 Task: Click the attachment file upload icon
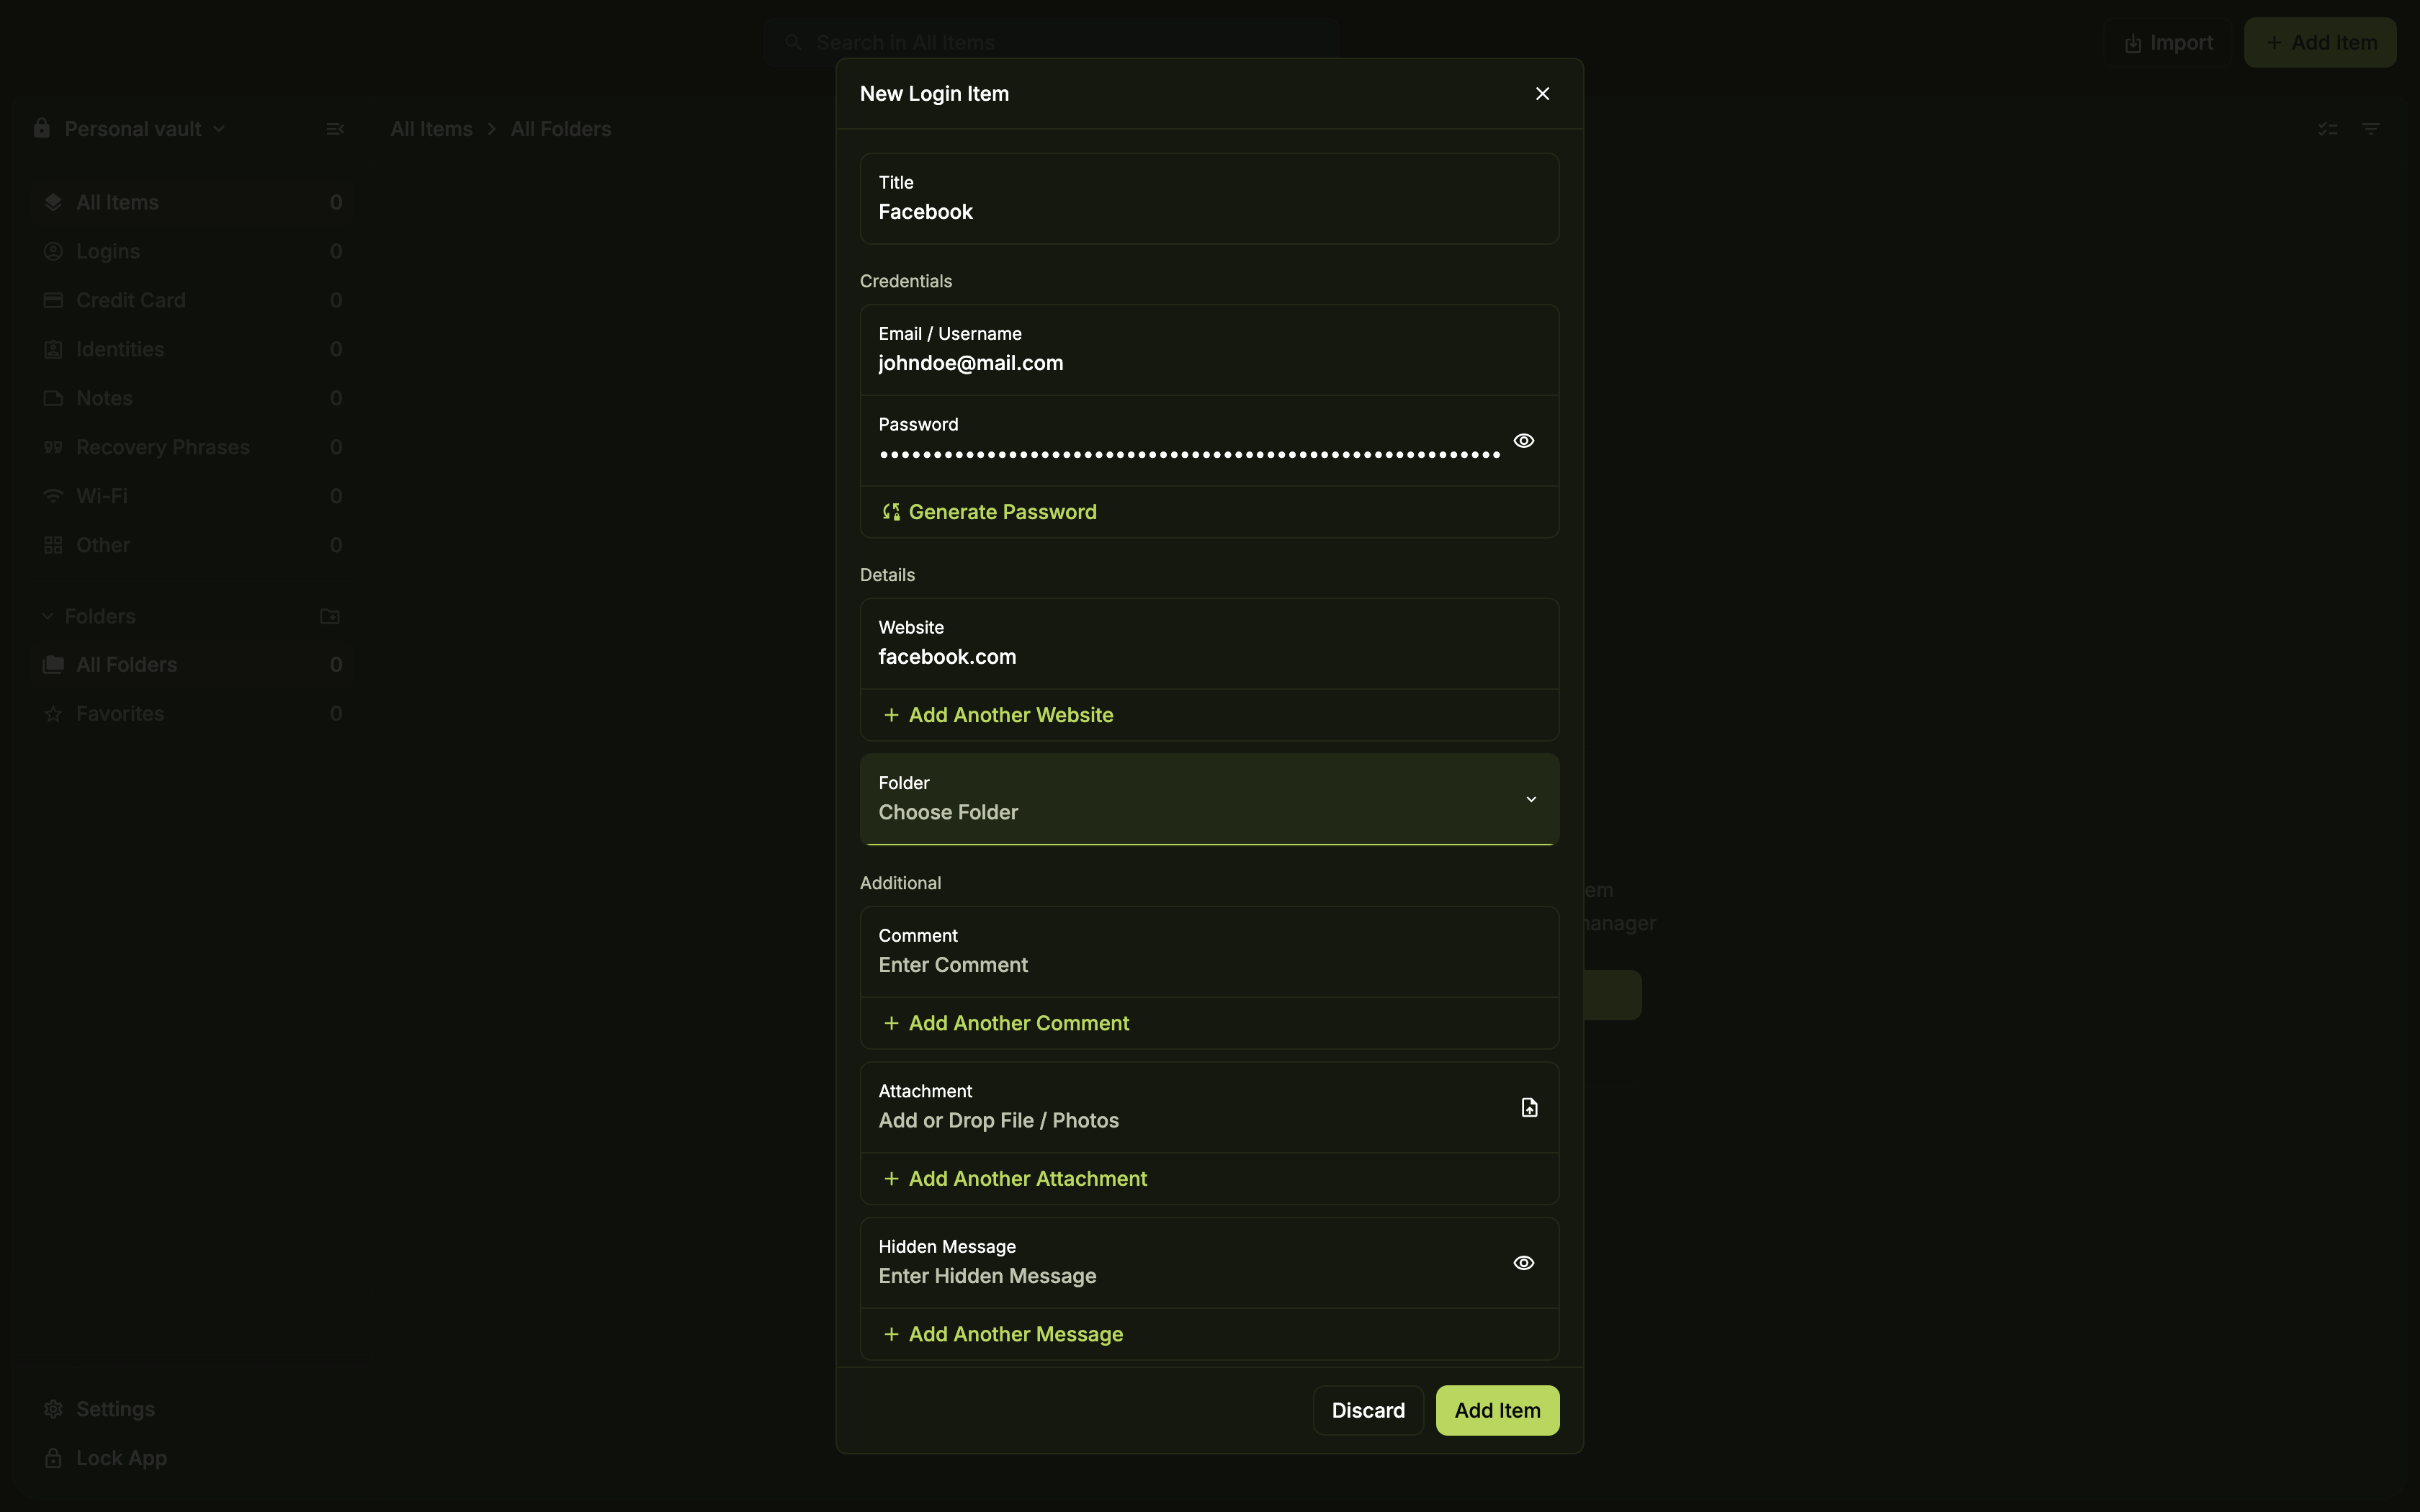click(x=1529, y=1107)
